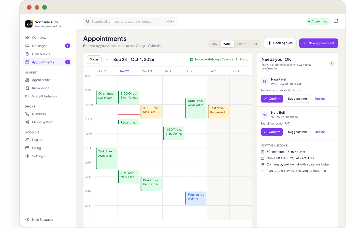
Task: Click the AI agent live status badge
Action: [x=318, y=22]
